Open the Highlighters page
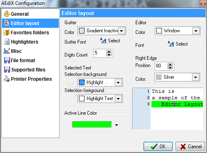207x153 pixels. pyautogui.click(x=31, y=42)
